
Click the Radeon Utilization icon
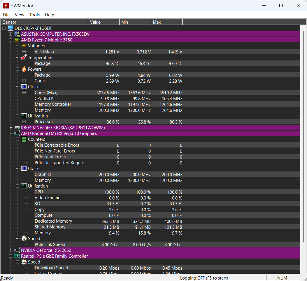pyautogui.click(x=24, y=186)
